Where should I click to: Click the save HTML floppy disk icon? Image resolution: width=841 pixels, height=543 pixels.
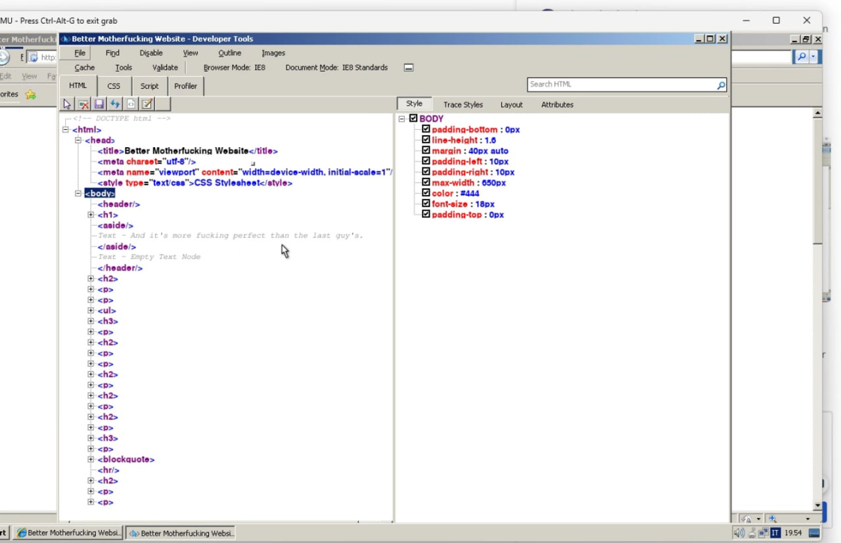click(99, 104)
